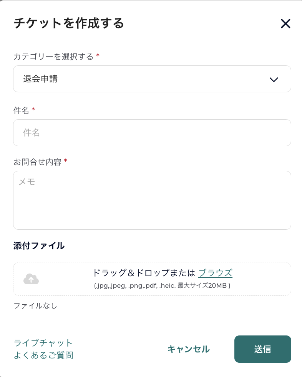Click the red asterisk beside お問合せ内容
The height and width of the screenshot is (377, 302).
click(66, 162)
